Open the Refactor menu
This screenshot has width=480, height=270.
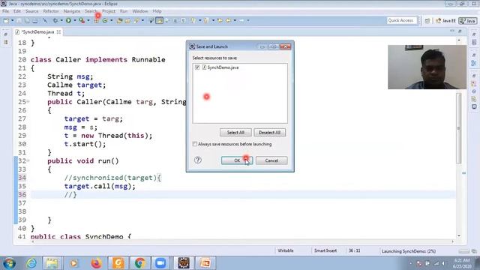point(51,11)
